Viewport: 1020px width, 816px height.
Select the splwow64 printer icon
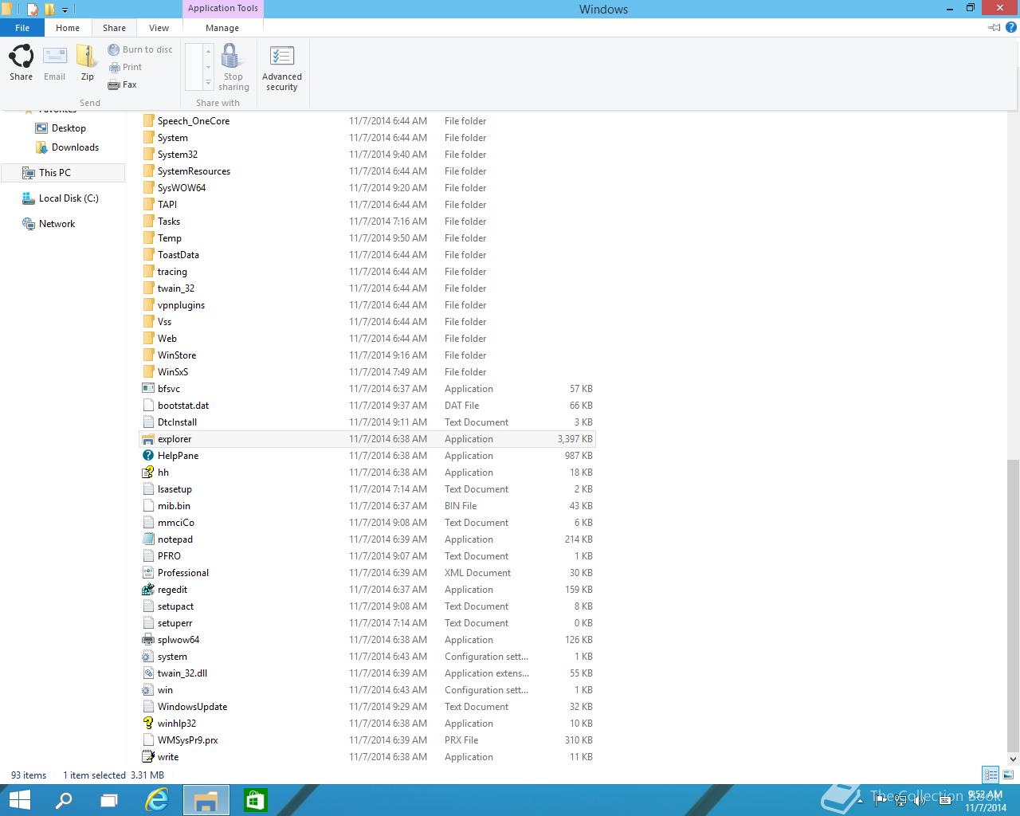click(147, 640)
